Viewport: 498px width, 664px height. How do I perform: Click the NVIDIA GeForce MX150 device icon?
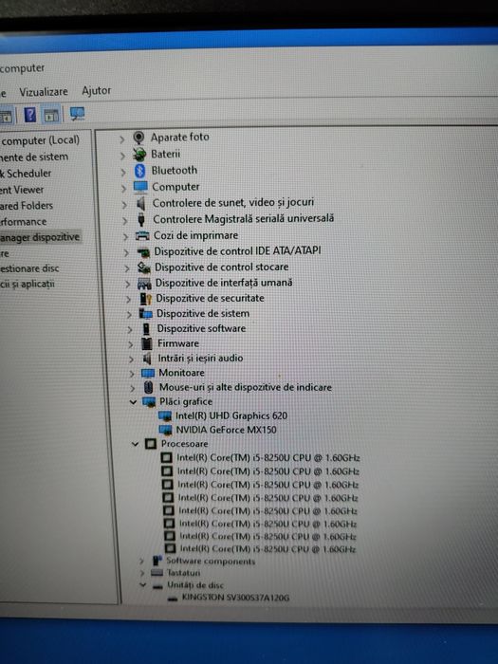click(x=166, y=431)
